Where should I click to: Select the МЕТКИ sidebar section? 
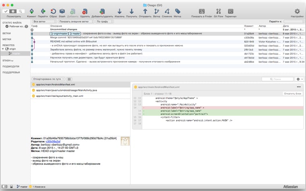coord(7,39)
